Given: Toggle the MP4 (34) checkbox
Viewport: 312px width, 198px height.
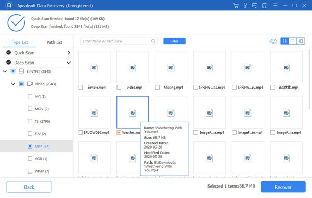Looking at the screenshot, I should [30, 146].
